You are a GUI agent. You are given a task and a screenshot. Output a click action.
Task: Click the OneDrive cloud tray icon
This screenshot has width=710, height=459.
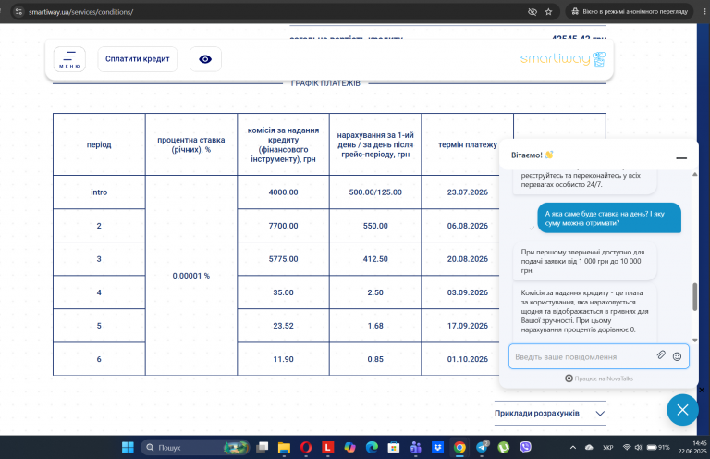[589, 448]
